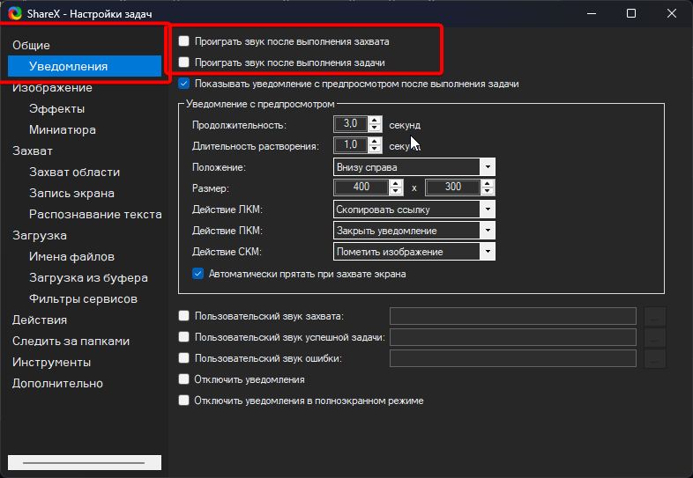Enable custom error sound checkbox

pos(184,358)
